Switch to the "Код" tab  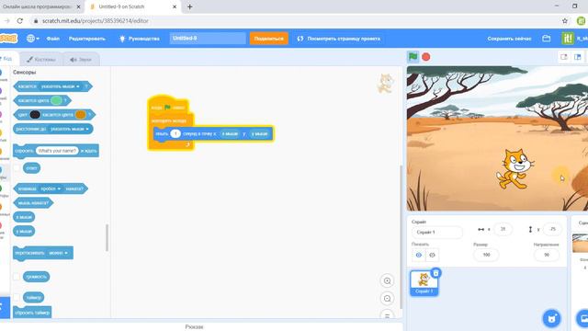6,59
